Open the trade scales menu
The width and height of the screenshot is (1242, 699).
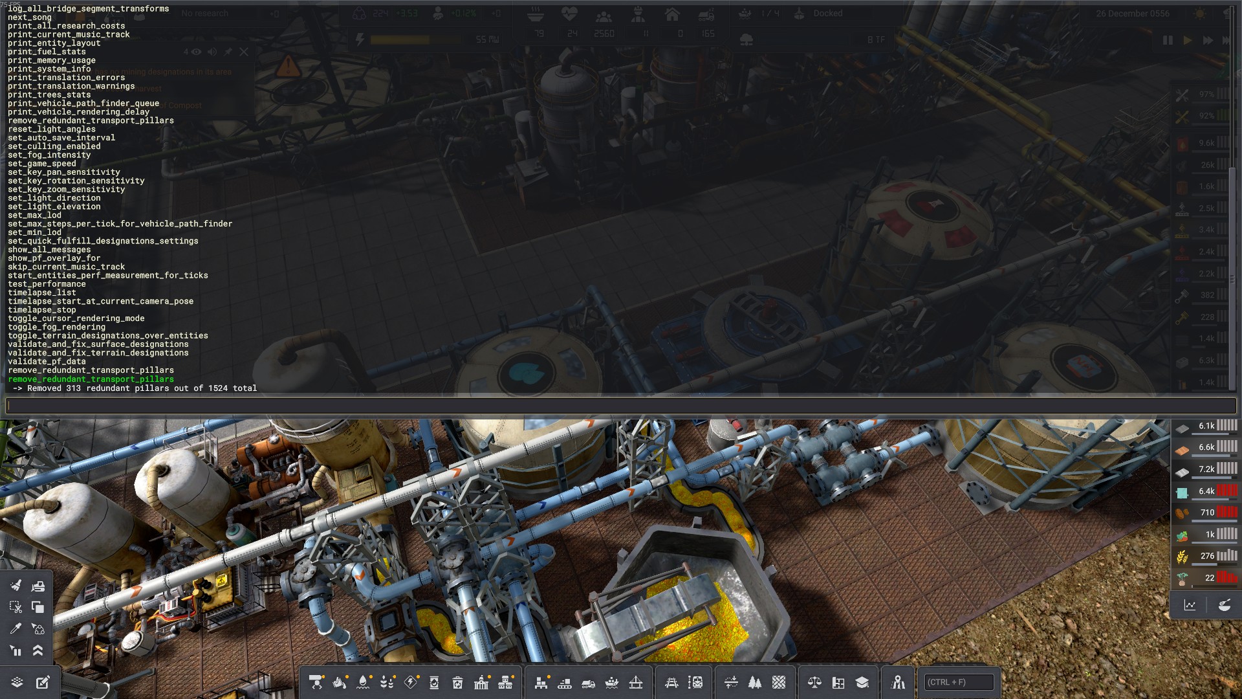pos(814,682)
